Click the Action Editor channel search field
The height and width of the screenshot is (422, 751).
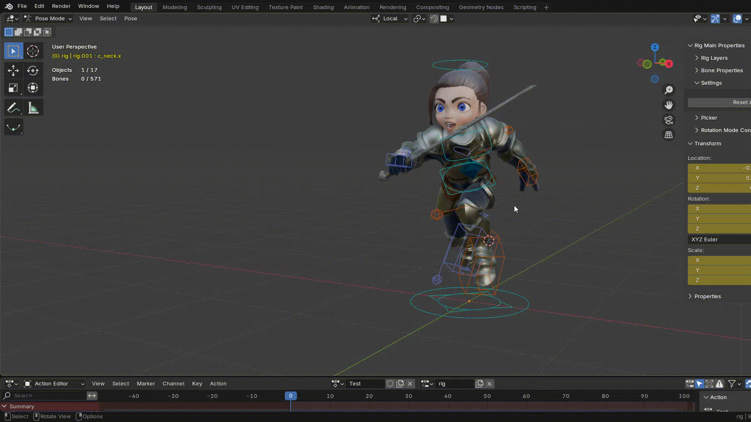click(x=44, y=396)
